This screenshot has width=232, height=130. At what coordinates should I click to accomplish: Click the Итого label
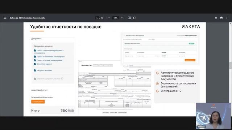coord(36,110)
